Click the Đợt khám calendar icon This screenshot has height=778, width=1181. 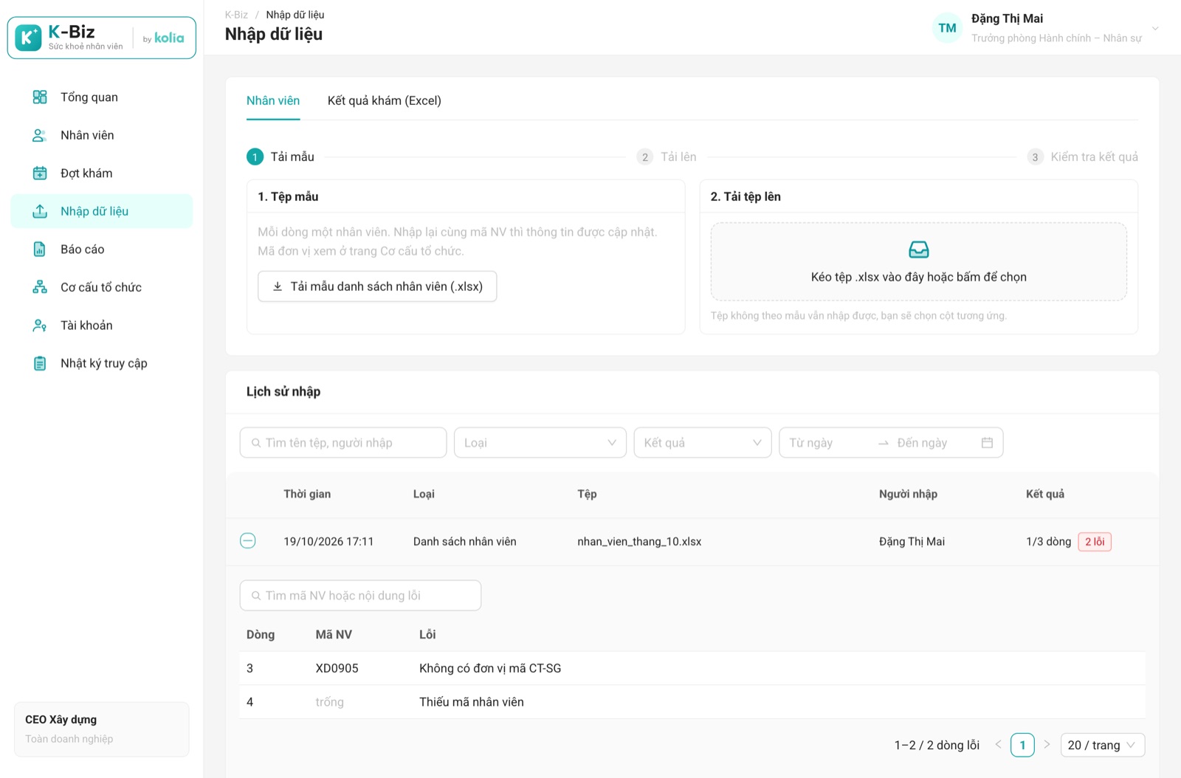point(40,173)
